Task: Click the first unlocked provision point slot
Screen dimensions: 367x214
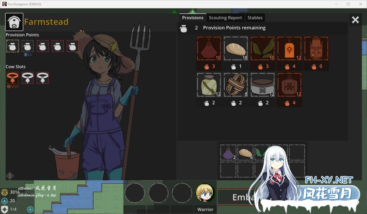Action: coord(12,46)
